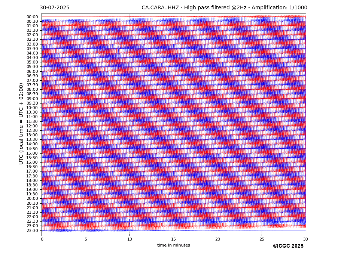Screen dimensions: 347x260
Task: Click the 12:00 time row label
Action: tap(32, 126)
